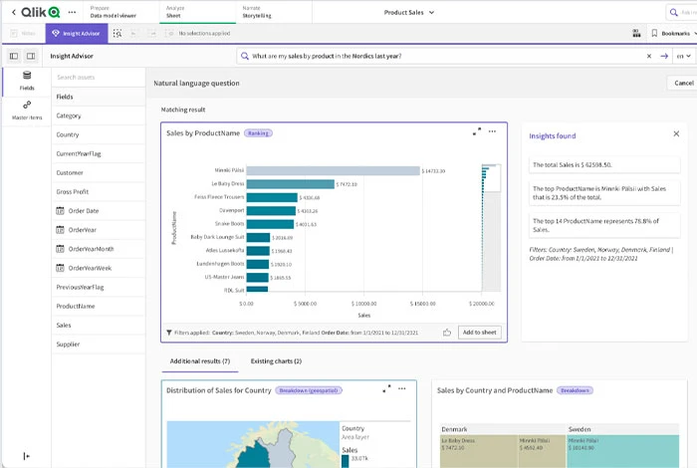The image size is (697, 468).
Task: Collapse the assets panel using bottom-left icon
Action: click(26, 456)
